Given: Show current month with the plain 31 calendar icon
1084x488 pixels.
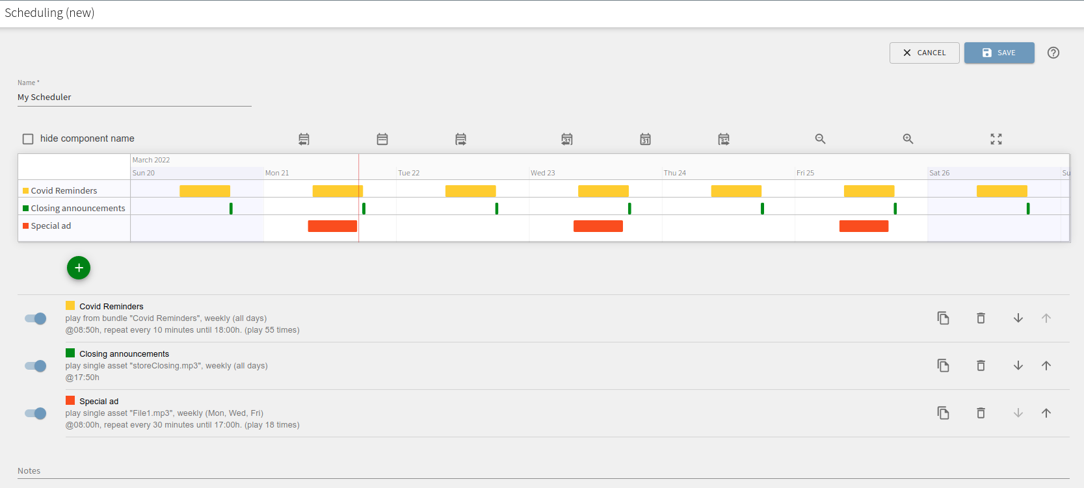Looking at the screenshot, I should point(645,139).
